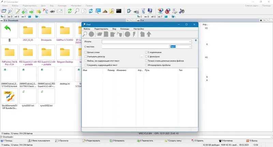Click the blue synchronize arrows icon

click(x=91, y=11)
